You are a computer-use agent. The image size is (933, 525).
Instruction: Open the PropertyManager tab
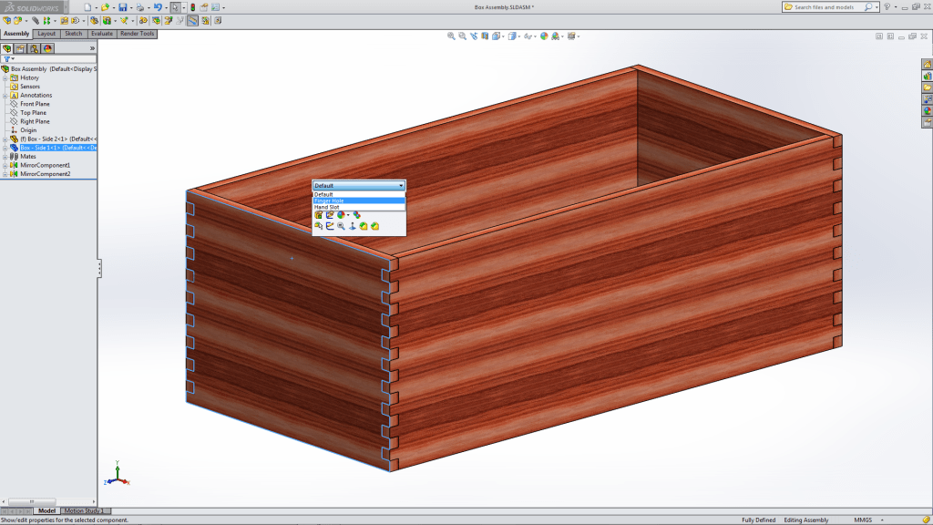pyautogui.click(x=20, y=48)
